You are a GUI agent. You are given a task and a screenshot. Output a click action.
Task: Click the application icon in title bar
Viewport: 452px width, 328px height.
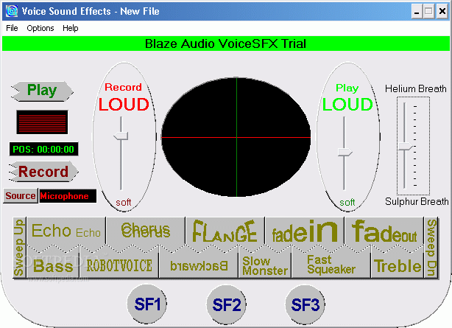[12, 11]
